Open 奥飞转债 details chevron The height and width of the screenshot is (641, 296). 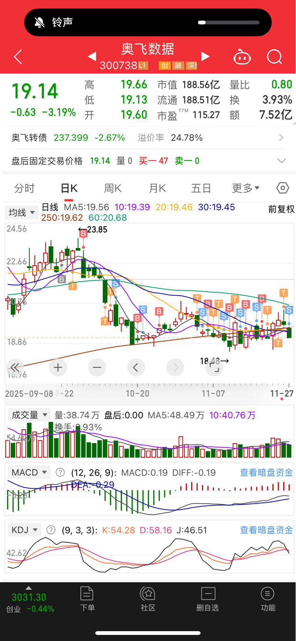coord(281,137)
